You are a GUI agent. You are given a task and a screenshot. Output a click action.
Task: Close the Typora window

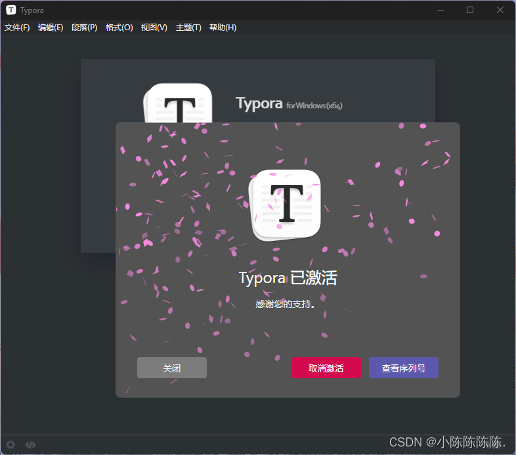pos(500,11)
